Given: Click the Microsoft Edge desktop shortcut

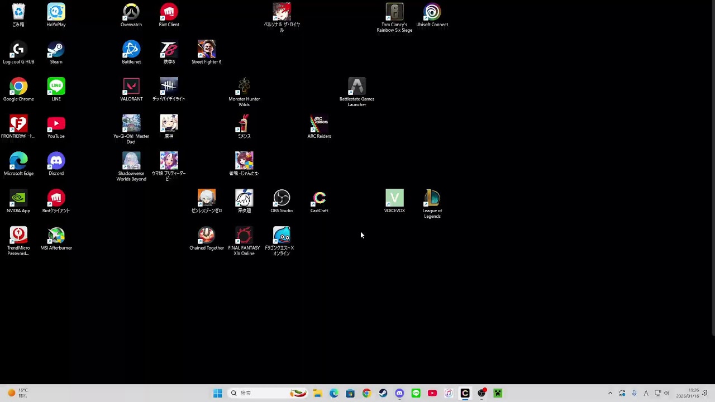Looking at the screenshot, I should pyautogui.click(x=18, y=164).
